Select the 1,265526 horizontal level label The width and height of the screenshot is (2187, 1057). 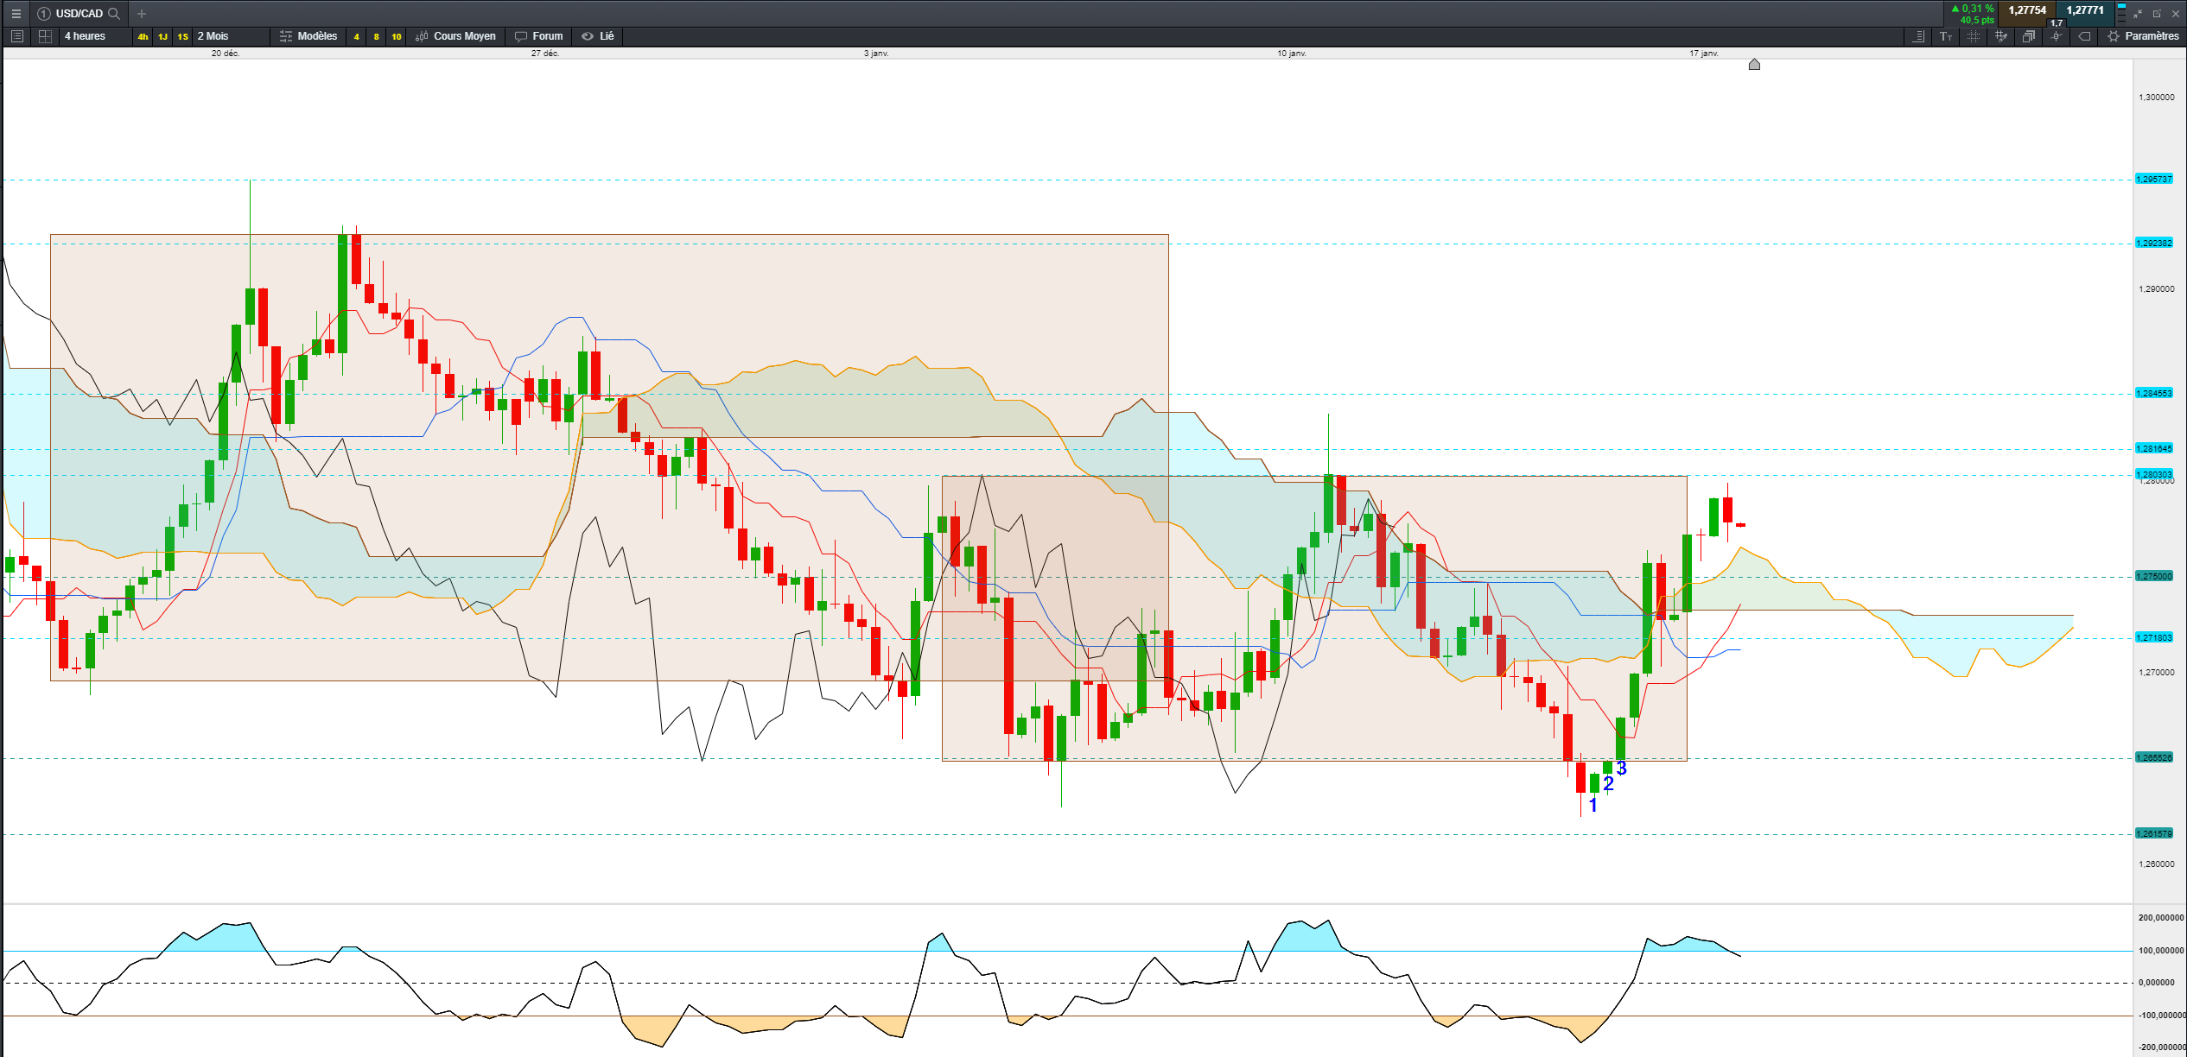tap(2154, 758)
